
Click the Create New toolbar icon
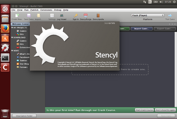17,16
